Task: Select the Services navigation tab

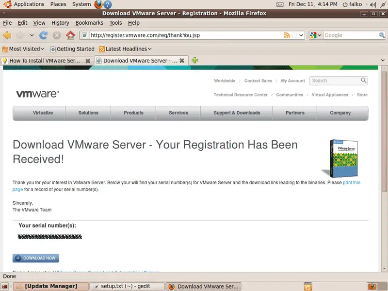Action: tap(178, 113)
